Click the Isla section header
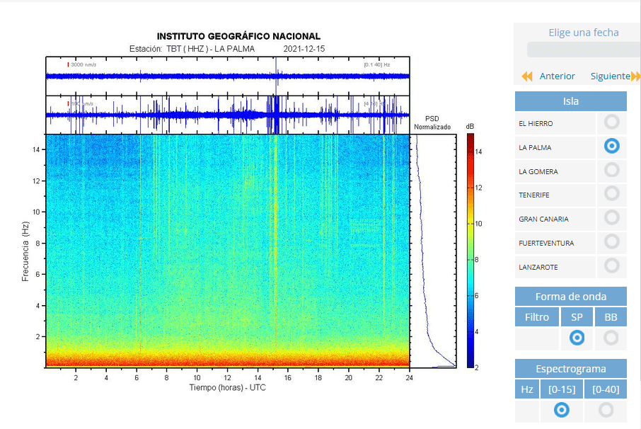 [x=571, y=101]
